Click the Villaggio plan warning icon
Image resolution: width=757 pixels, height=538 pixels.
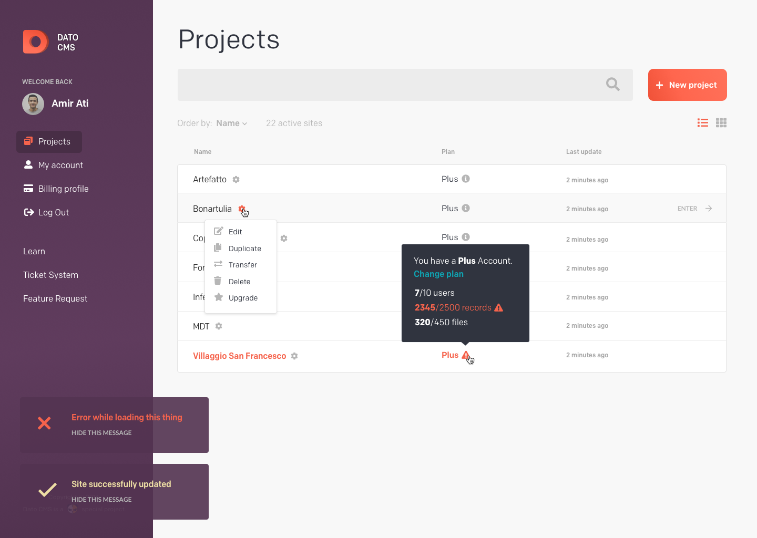coord(466,355)
